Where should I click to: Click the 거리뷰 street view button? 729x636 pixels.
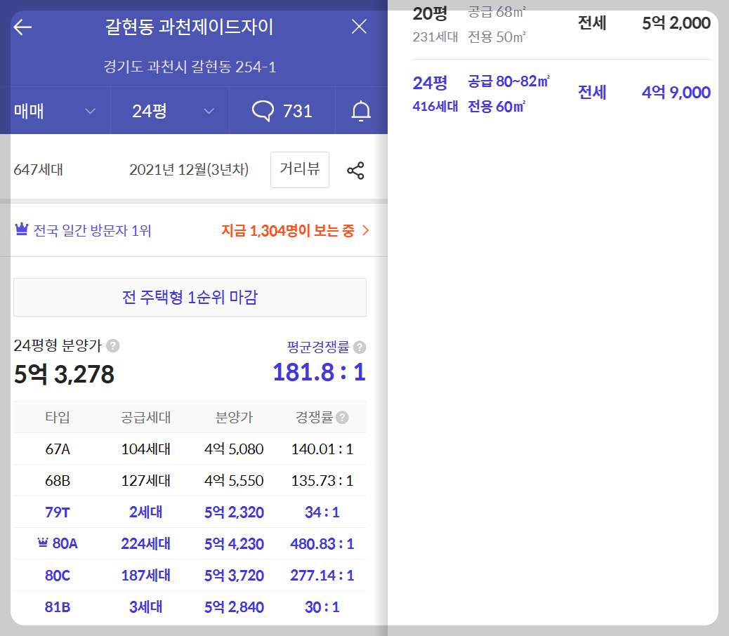tap(299, 170)
